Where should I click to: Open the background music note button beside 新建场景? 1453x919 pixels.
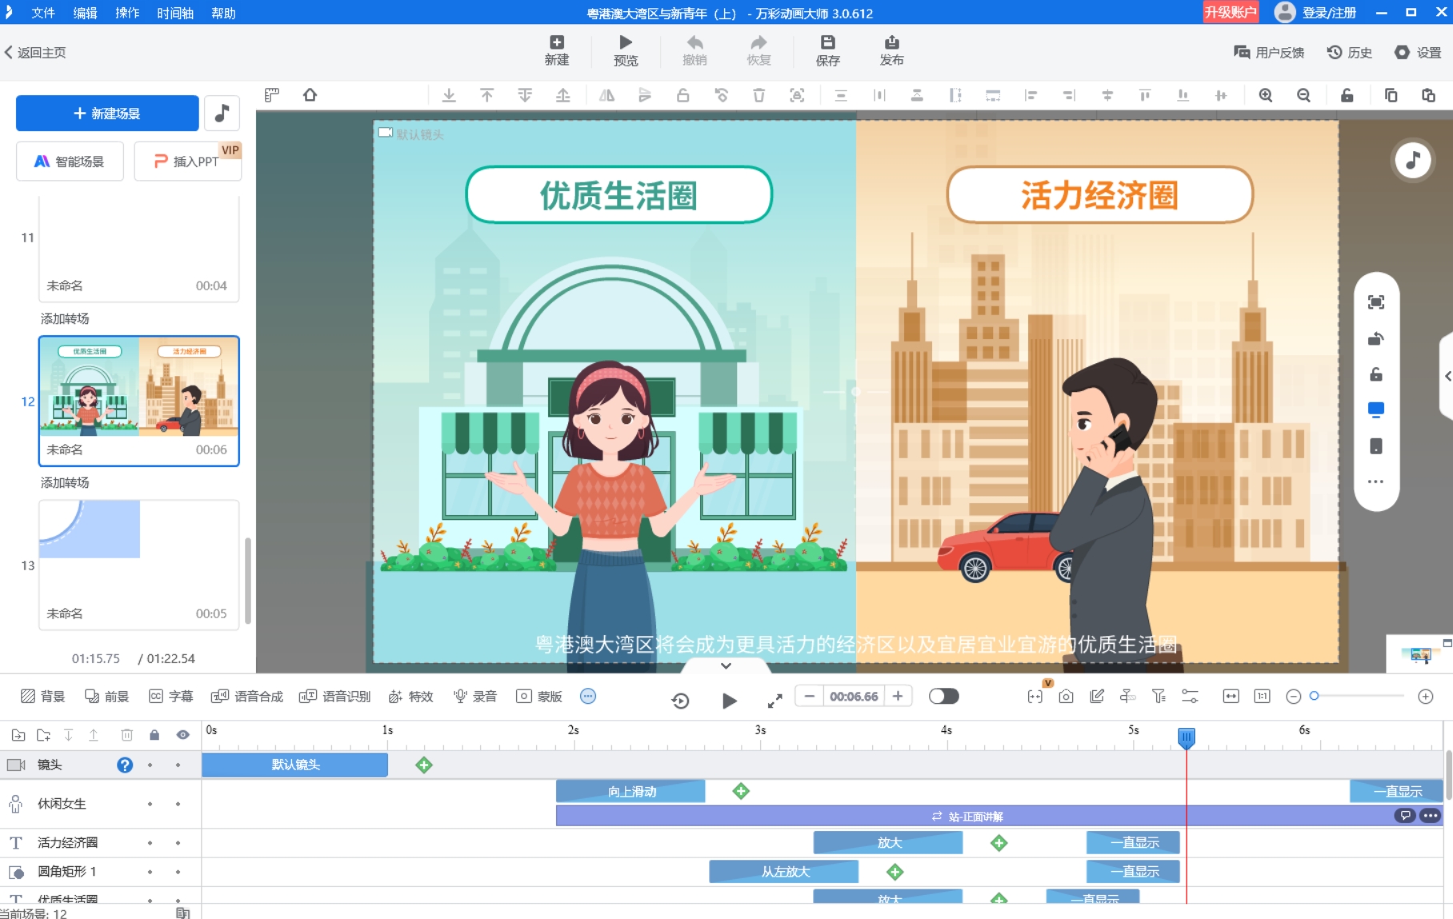(222, 113)
